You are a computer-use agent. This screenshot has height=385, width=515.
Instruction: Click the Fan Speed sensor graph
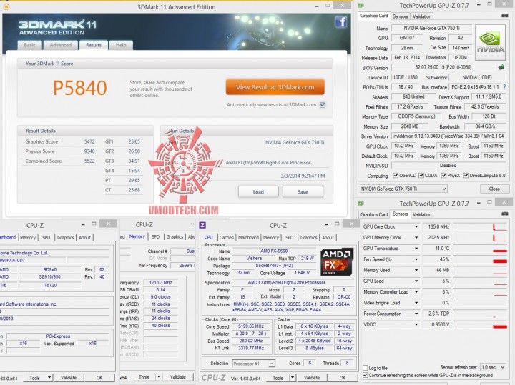tap(480, 259)
